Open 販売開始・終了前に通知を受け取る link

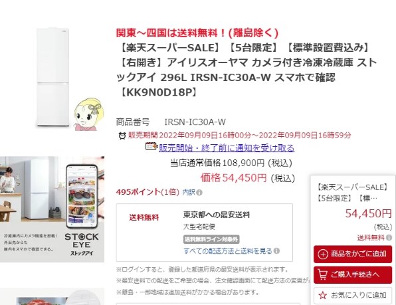click(x=227, y=148)
